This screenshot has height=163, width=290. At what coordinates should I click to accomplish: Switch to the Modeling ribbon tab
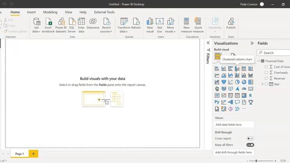50,12
